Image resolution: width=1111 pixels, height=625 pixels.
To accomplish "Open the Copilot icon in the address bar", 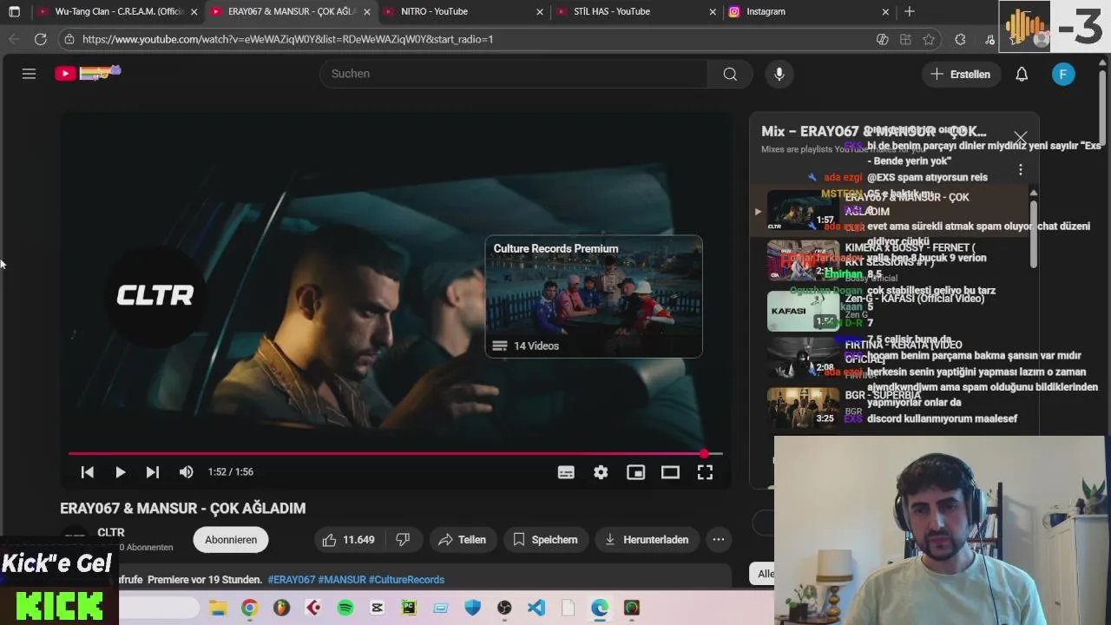I will 883,39.
